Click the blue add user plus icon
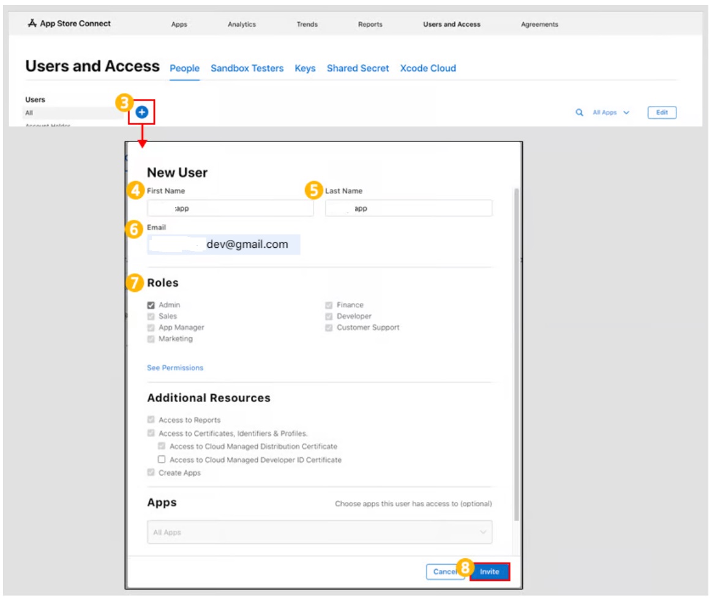The width and height of the screenshot is (712, 598). tap(141, 112)
